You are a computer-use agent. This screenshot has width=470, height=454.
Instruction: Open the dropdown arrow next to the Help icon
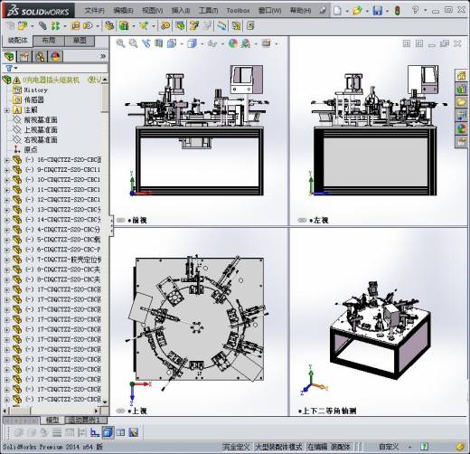[x=426, y=10]
